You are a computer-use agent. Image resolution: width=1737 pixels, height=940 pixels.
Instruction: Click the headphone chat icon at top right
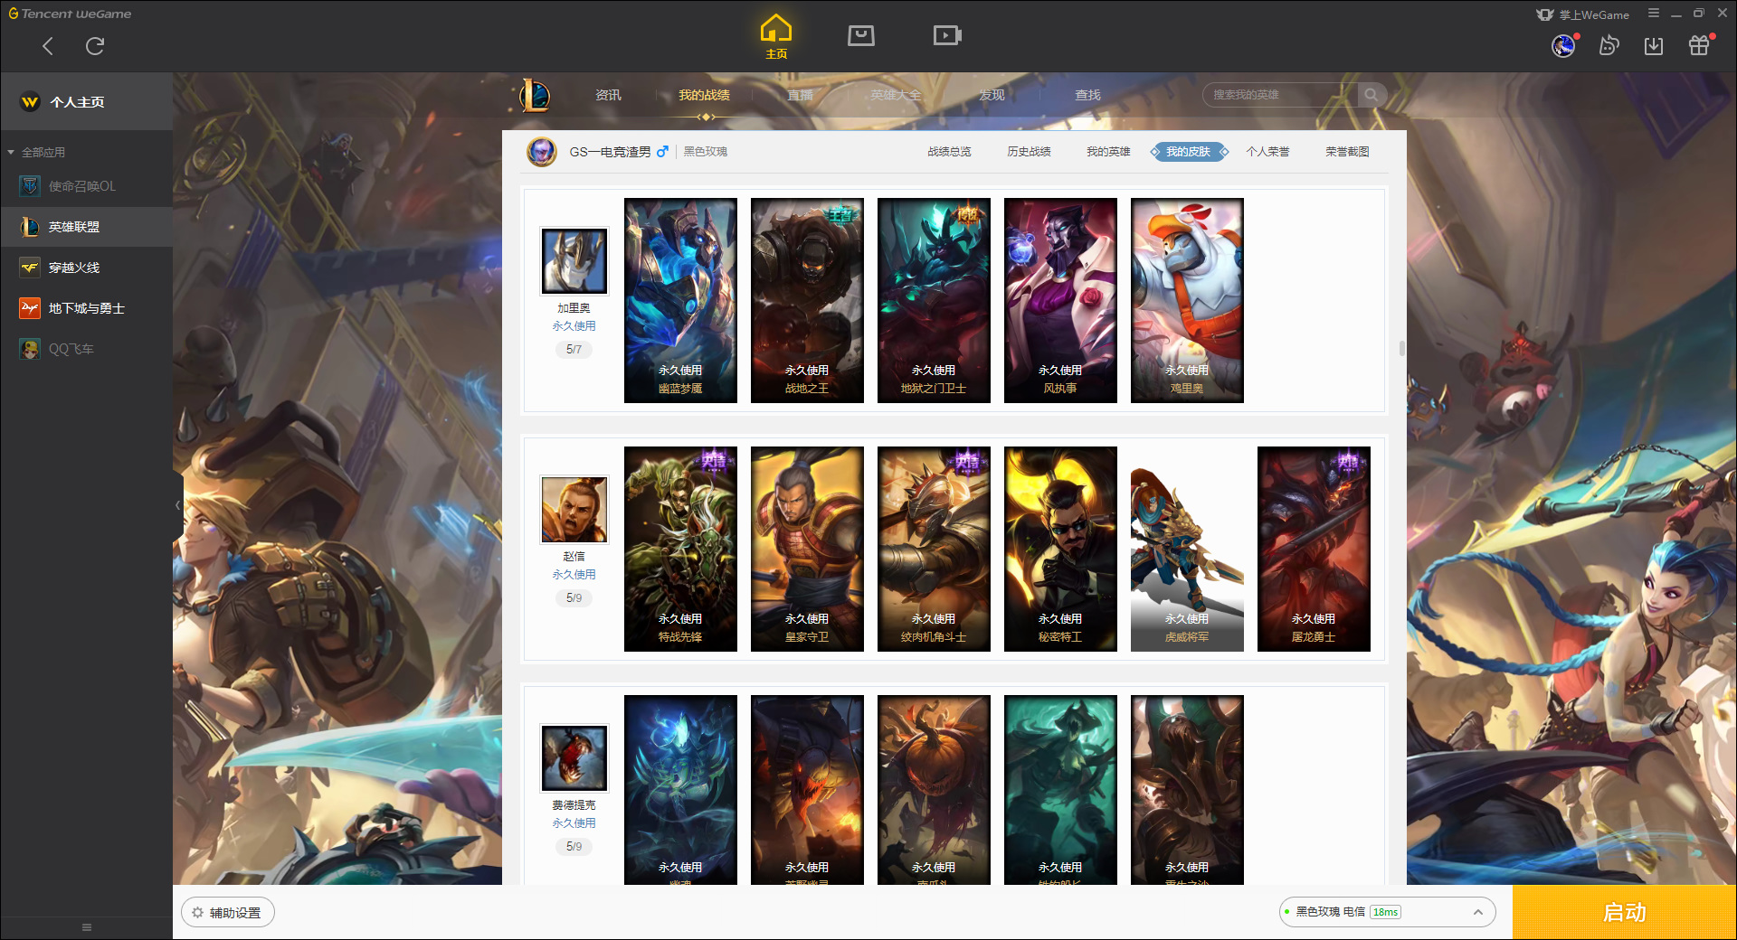tap(1609, 45)
